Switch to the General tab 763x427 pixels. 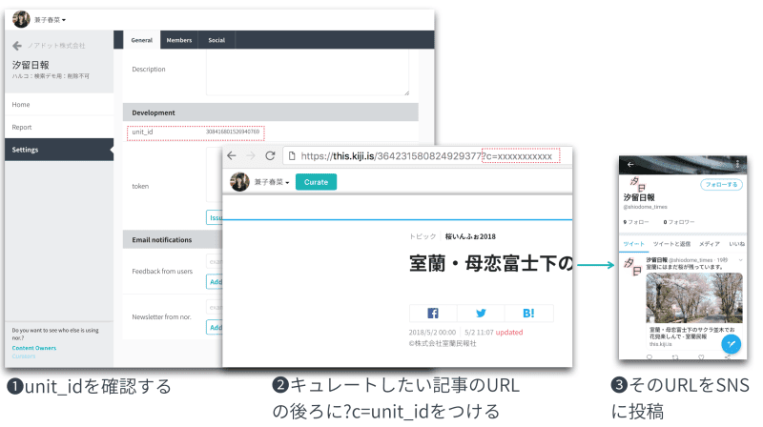pos(141,40)
